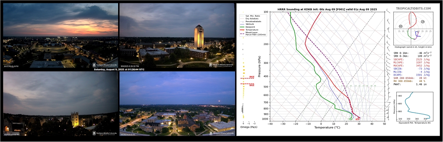Image resolution: width=443 pixels, height=142 pixels.
Task: Open the sunset sky webcam view
Action: (60, 35)
